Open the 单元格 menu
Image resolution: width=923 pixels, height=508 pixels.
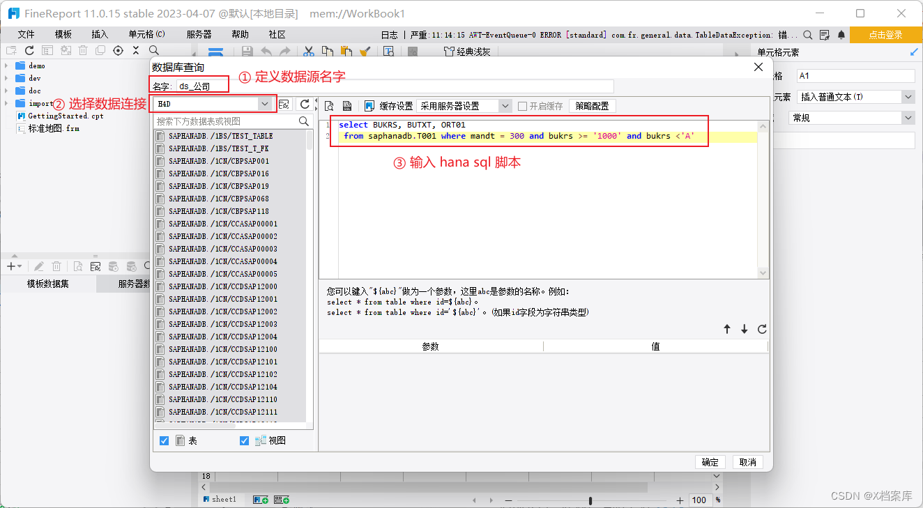pos(146,34)
